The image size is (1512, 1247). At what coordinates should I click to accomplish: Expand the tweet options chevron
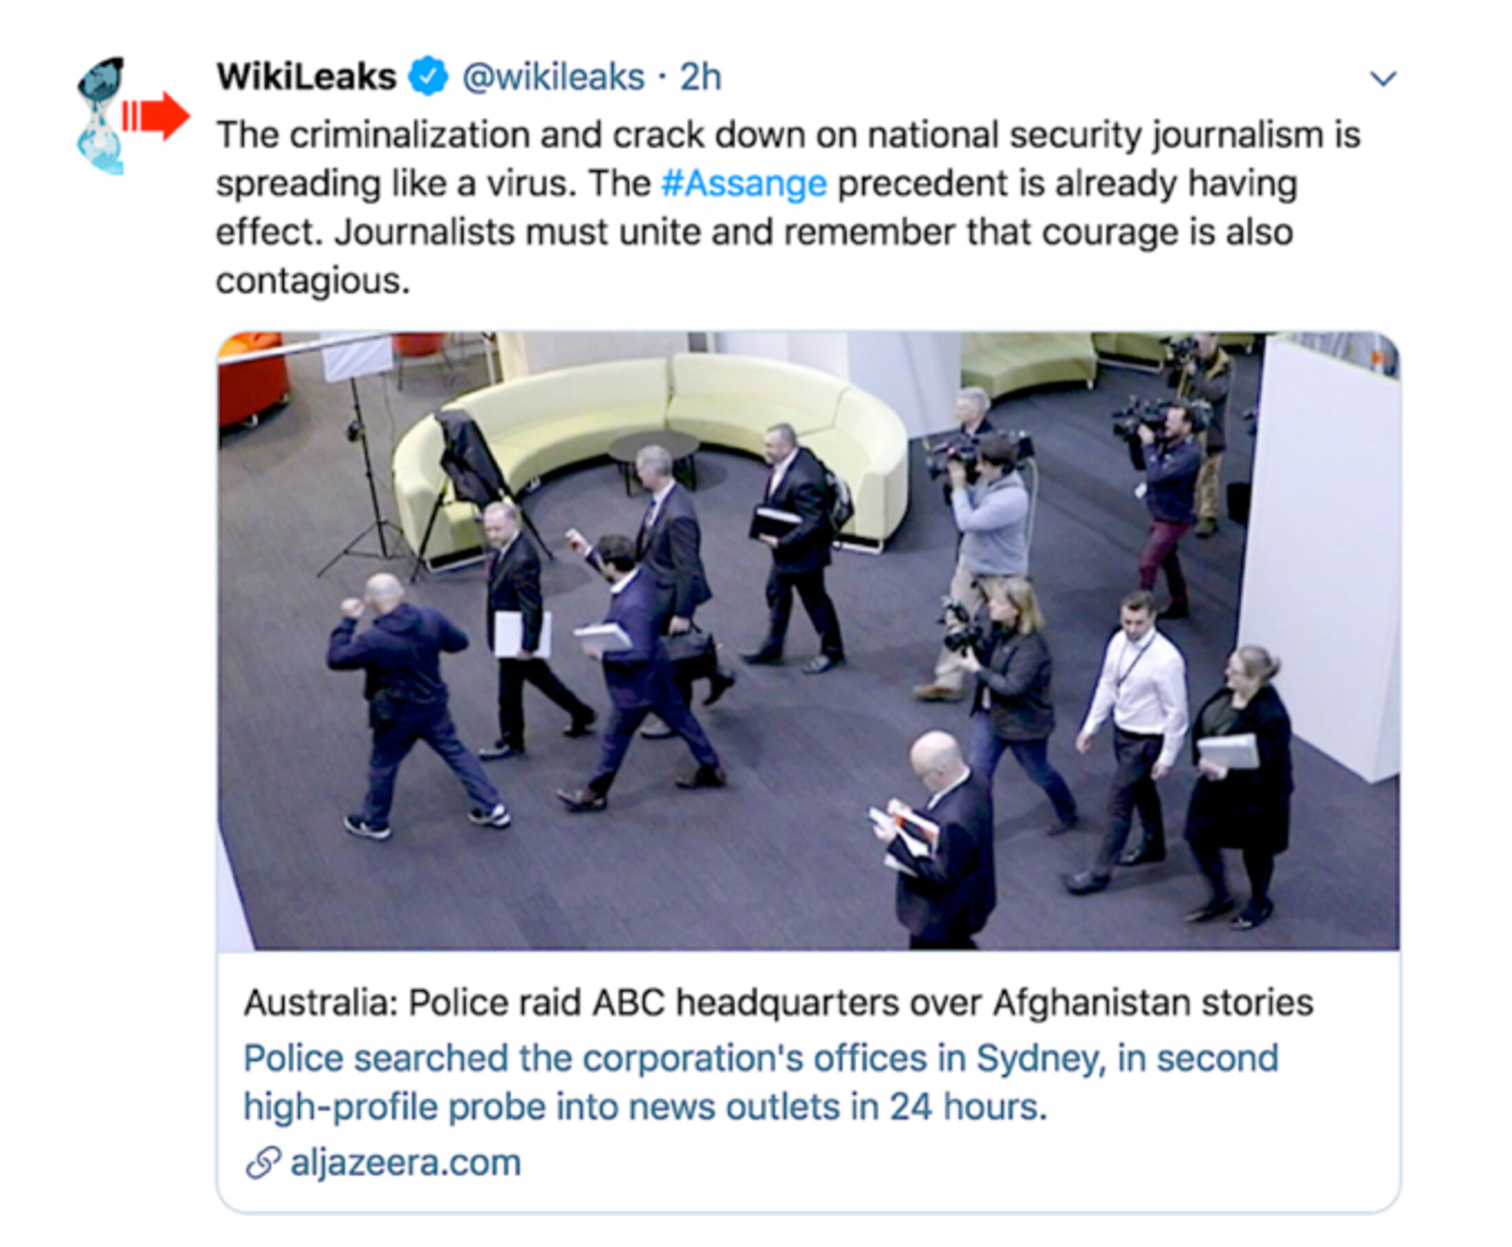point(1383,78)
